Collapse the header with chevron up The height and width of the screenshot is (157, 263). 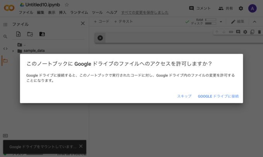point(254,22)
